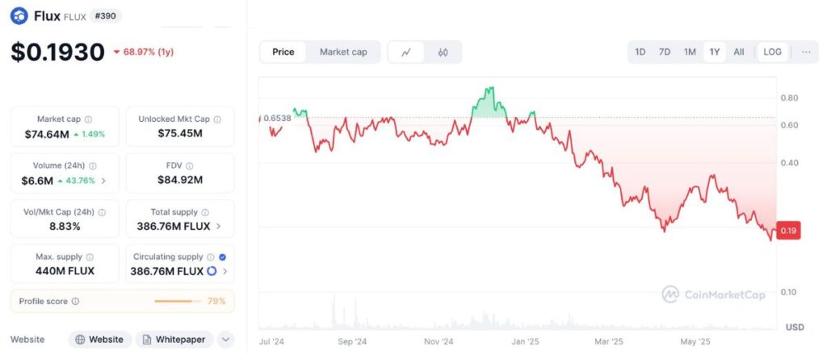
Task: Click the Circulating supply verified badge
Action: [222, 257]
